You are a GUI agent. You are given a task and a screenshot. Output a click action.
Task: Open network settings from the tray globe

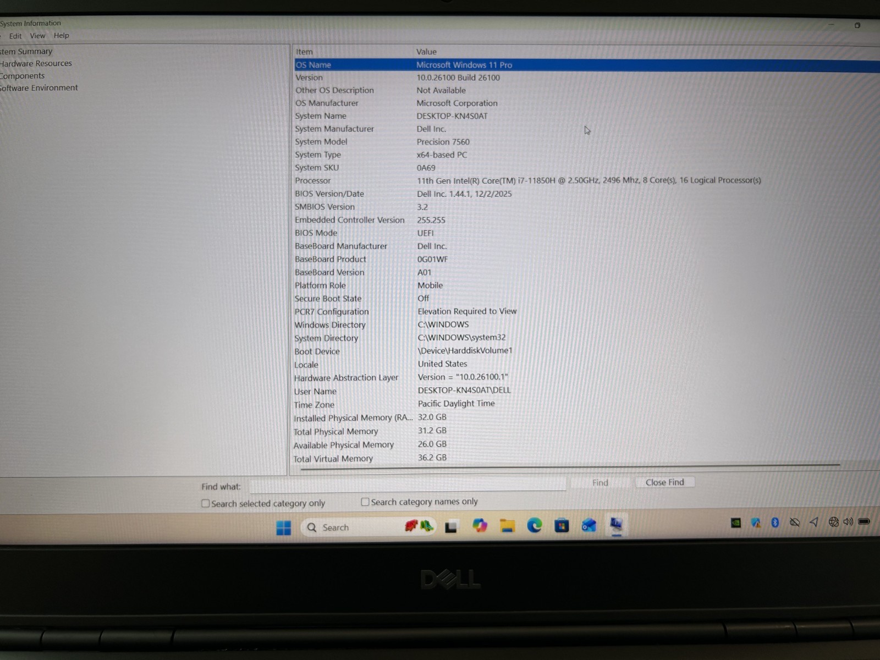coord(834,522)
